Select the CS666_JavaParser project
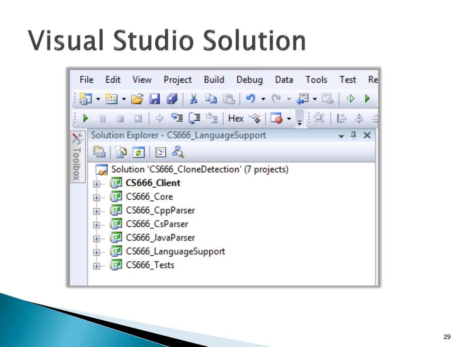The height and width of the screenshot is (347, 462). point(160,238)
